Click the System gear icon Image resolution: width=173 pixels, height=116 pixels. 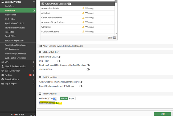tap(2, 75)
